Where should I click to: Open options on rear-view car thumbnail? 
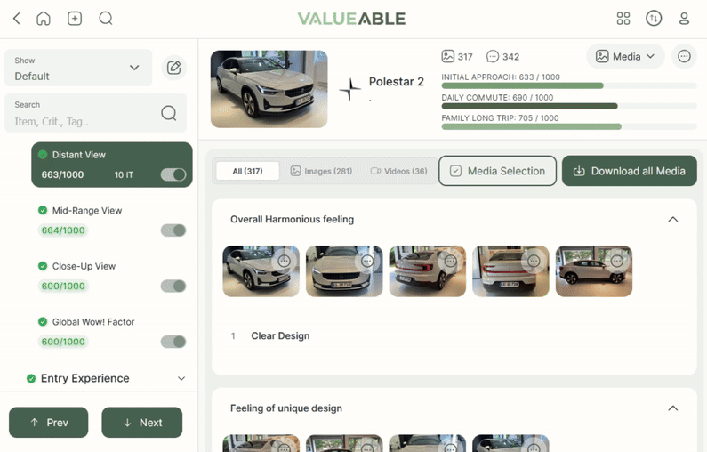point(534,261)
